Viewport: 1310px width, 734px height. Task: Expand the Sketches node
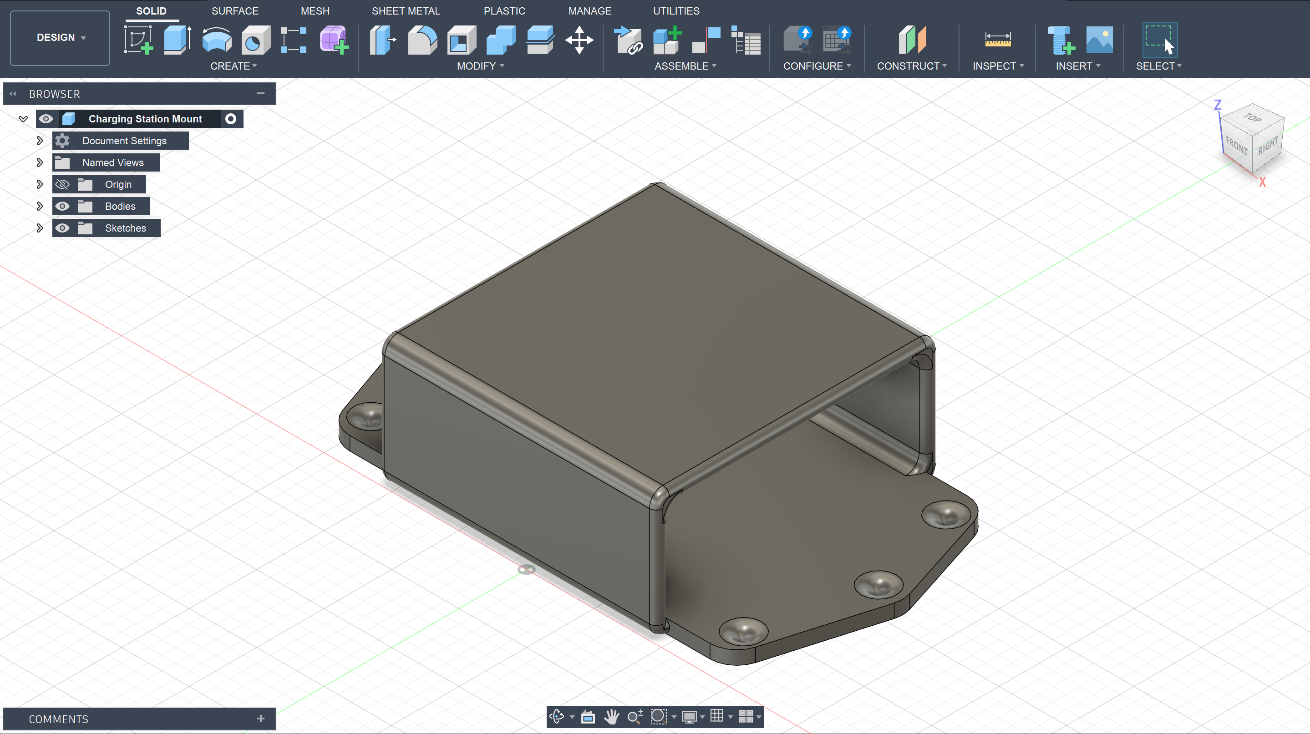tap(40, 228)
